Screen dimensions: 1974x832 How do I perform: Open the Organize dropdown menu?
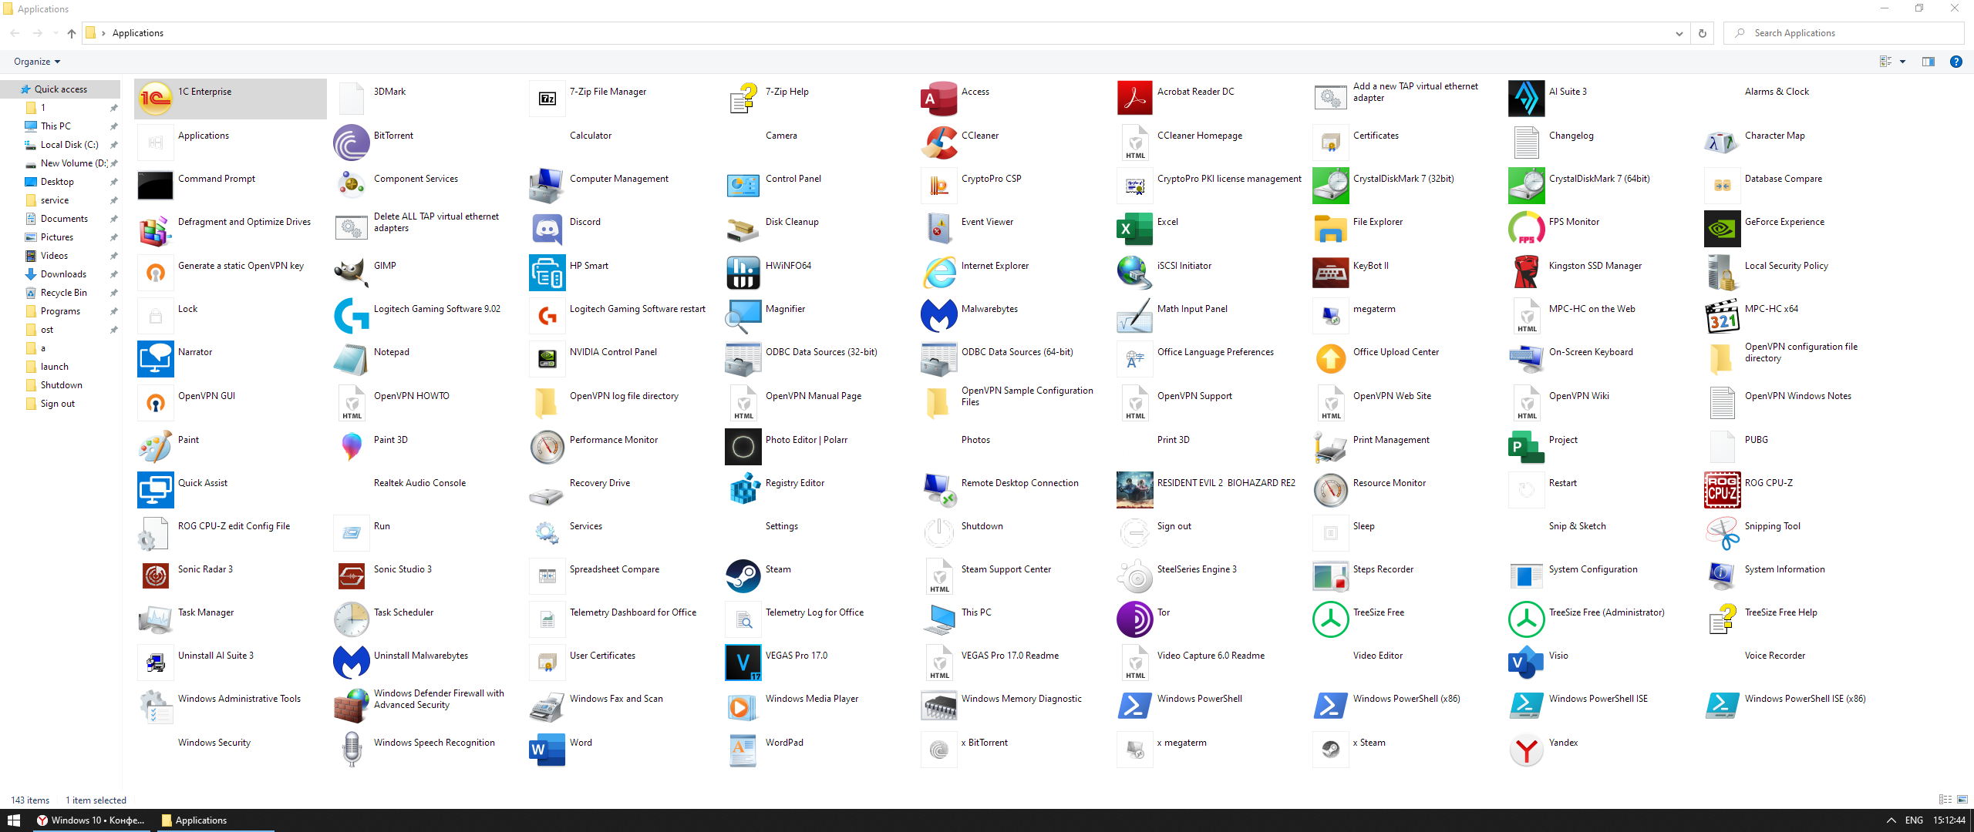[36, 62]
